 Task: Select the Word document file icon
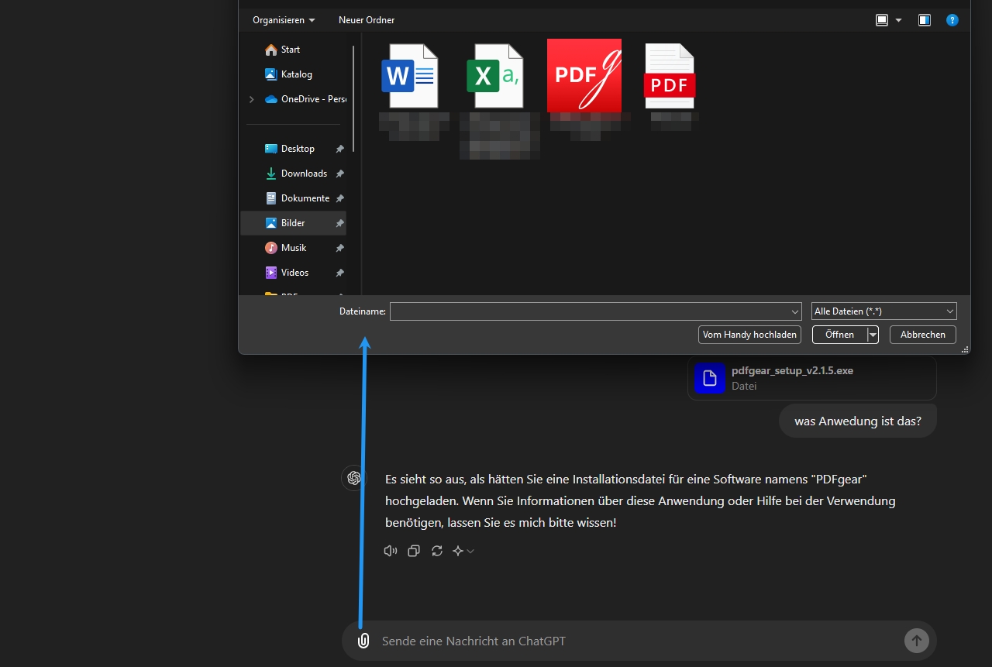(x=409, y=76)
